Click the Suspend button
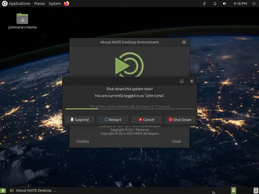Image resolution: width=259 pixels, height=194 pixels. tap(80, 119)
